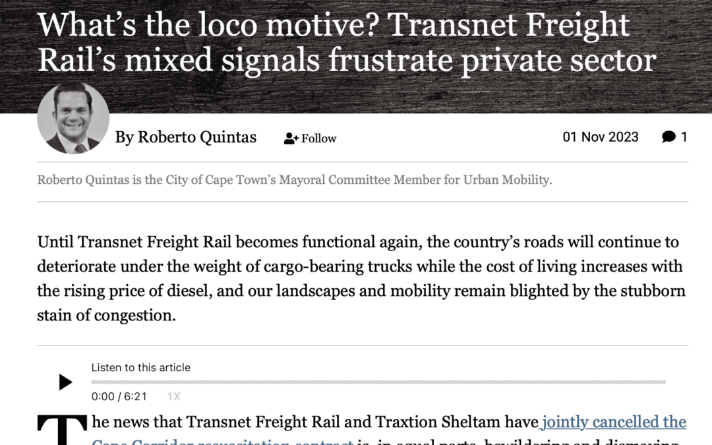Change the 1X playback speed
Image resolution: width=712 pixels, height=445 pixels.
click(x=173, y=396)
